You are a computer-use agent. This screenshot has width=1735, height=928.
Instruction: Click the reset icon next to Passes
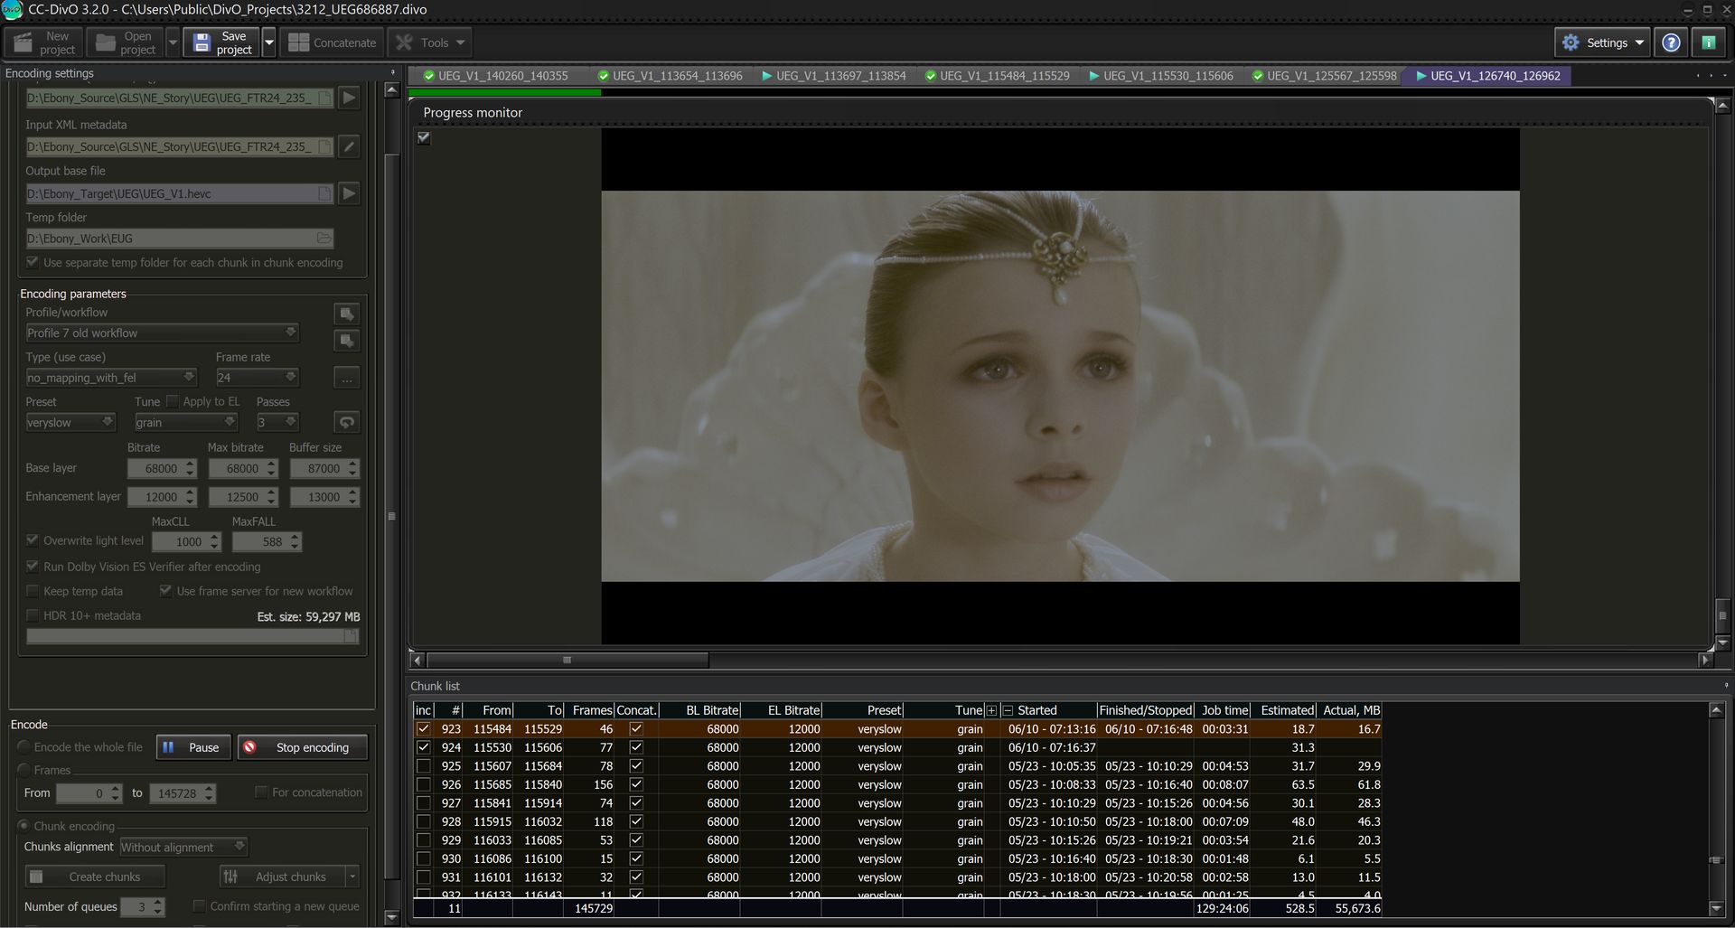tap(347, 421)
